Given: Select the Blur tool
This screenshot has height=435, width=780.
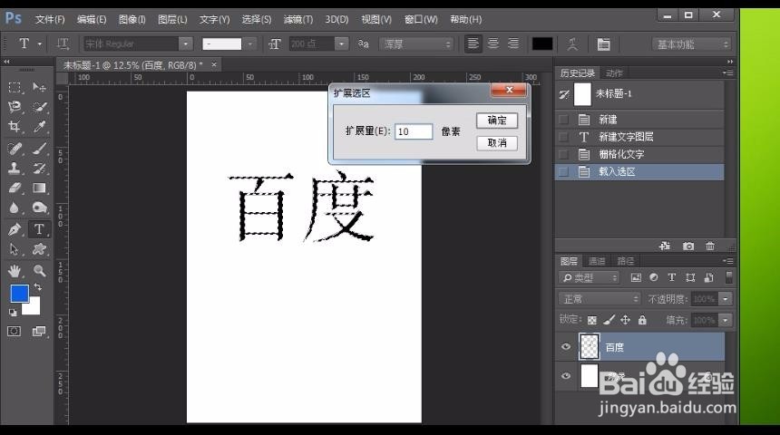Looking at the screenshot, I should click(15, 208).
